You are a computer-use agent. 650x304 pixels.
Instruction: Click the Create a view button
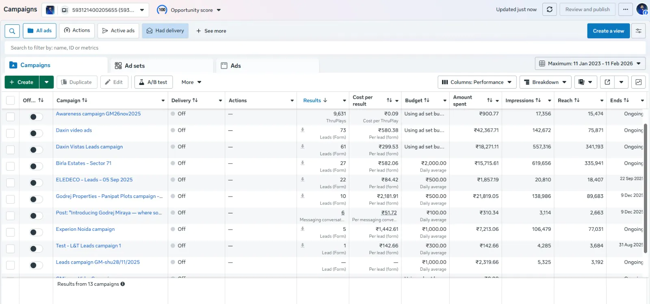point(609,31)
